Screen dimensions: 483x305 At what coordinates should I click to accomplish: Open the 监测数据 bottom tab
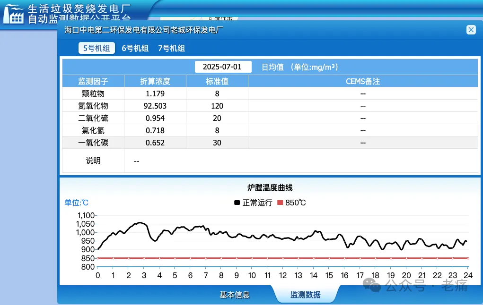[306, 295]
